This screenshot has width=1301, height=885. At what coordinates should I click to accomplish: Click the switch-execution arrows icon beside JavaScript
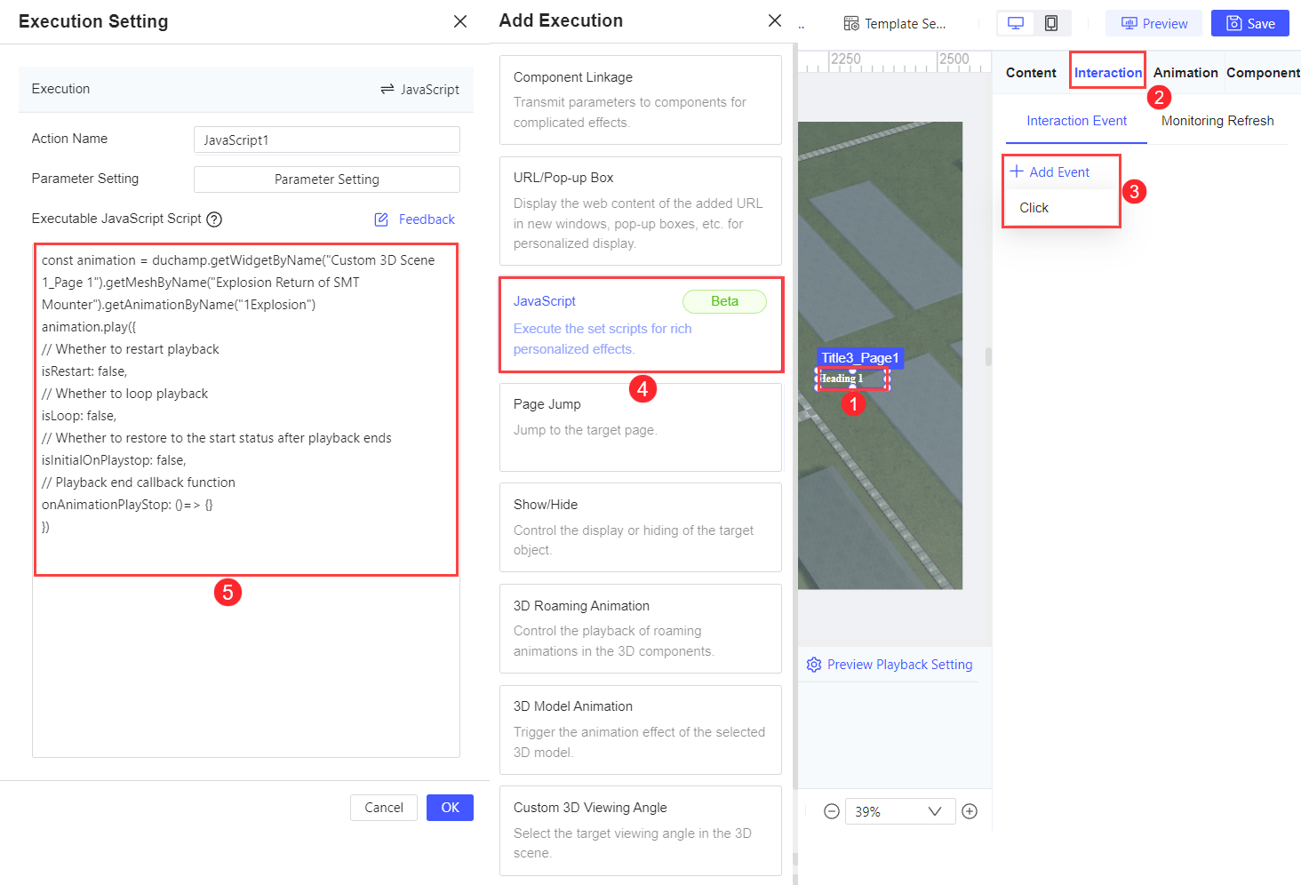click(387, 89)
